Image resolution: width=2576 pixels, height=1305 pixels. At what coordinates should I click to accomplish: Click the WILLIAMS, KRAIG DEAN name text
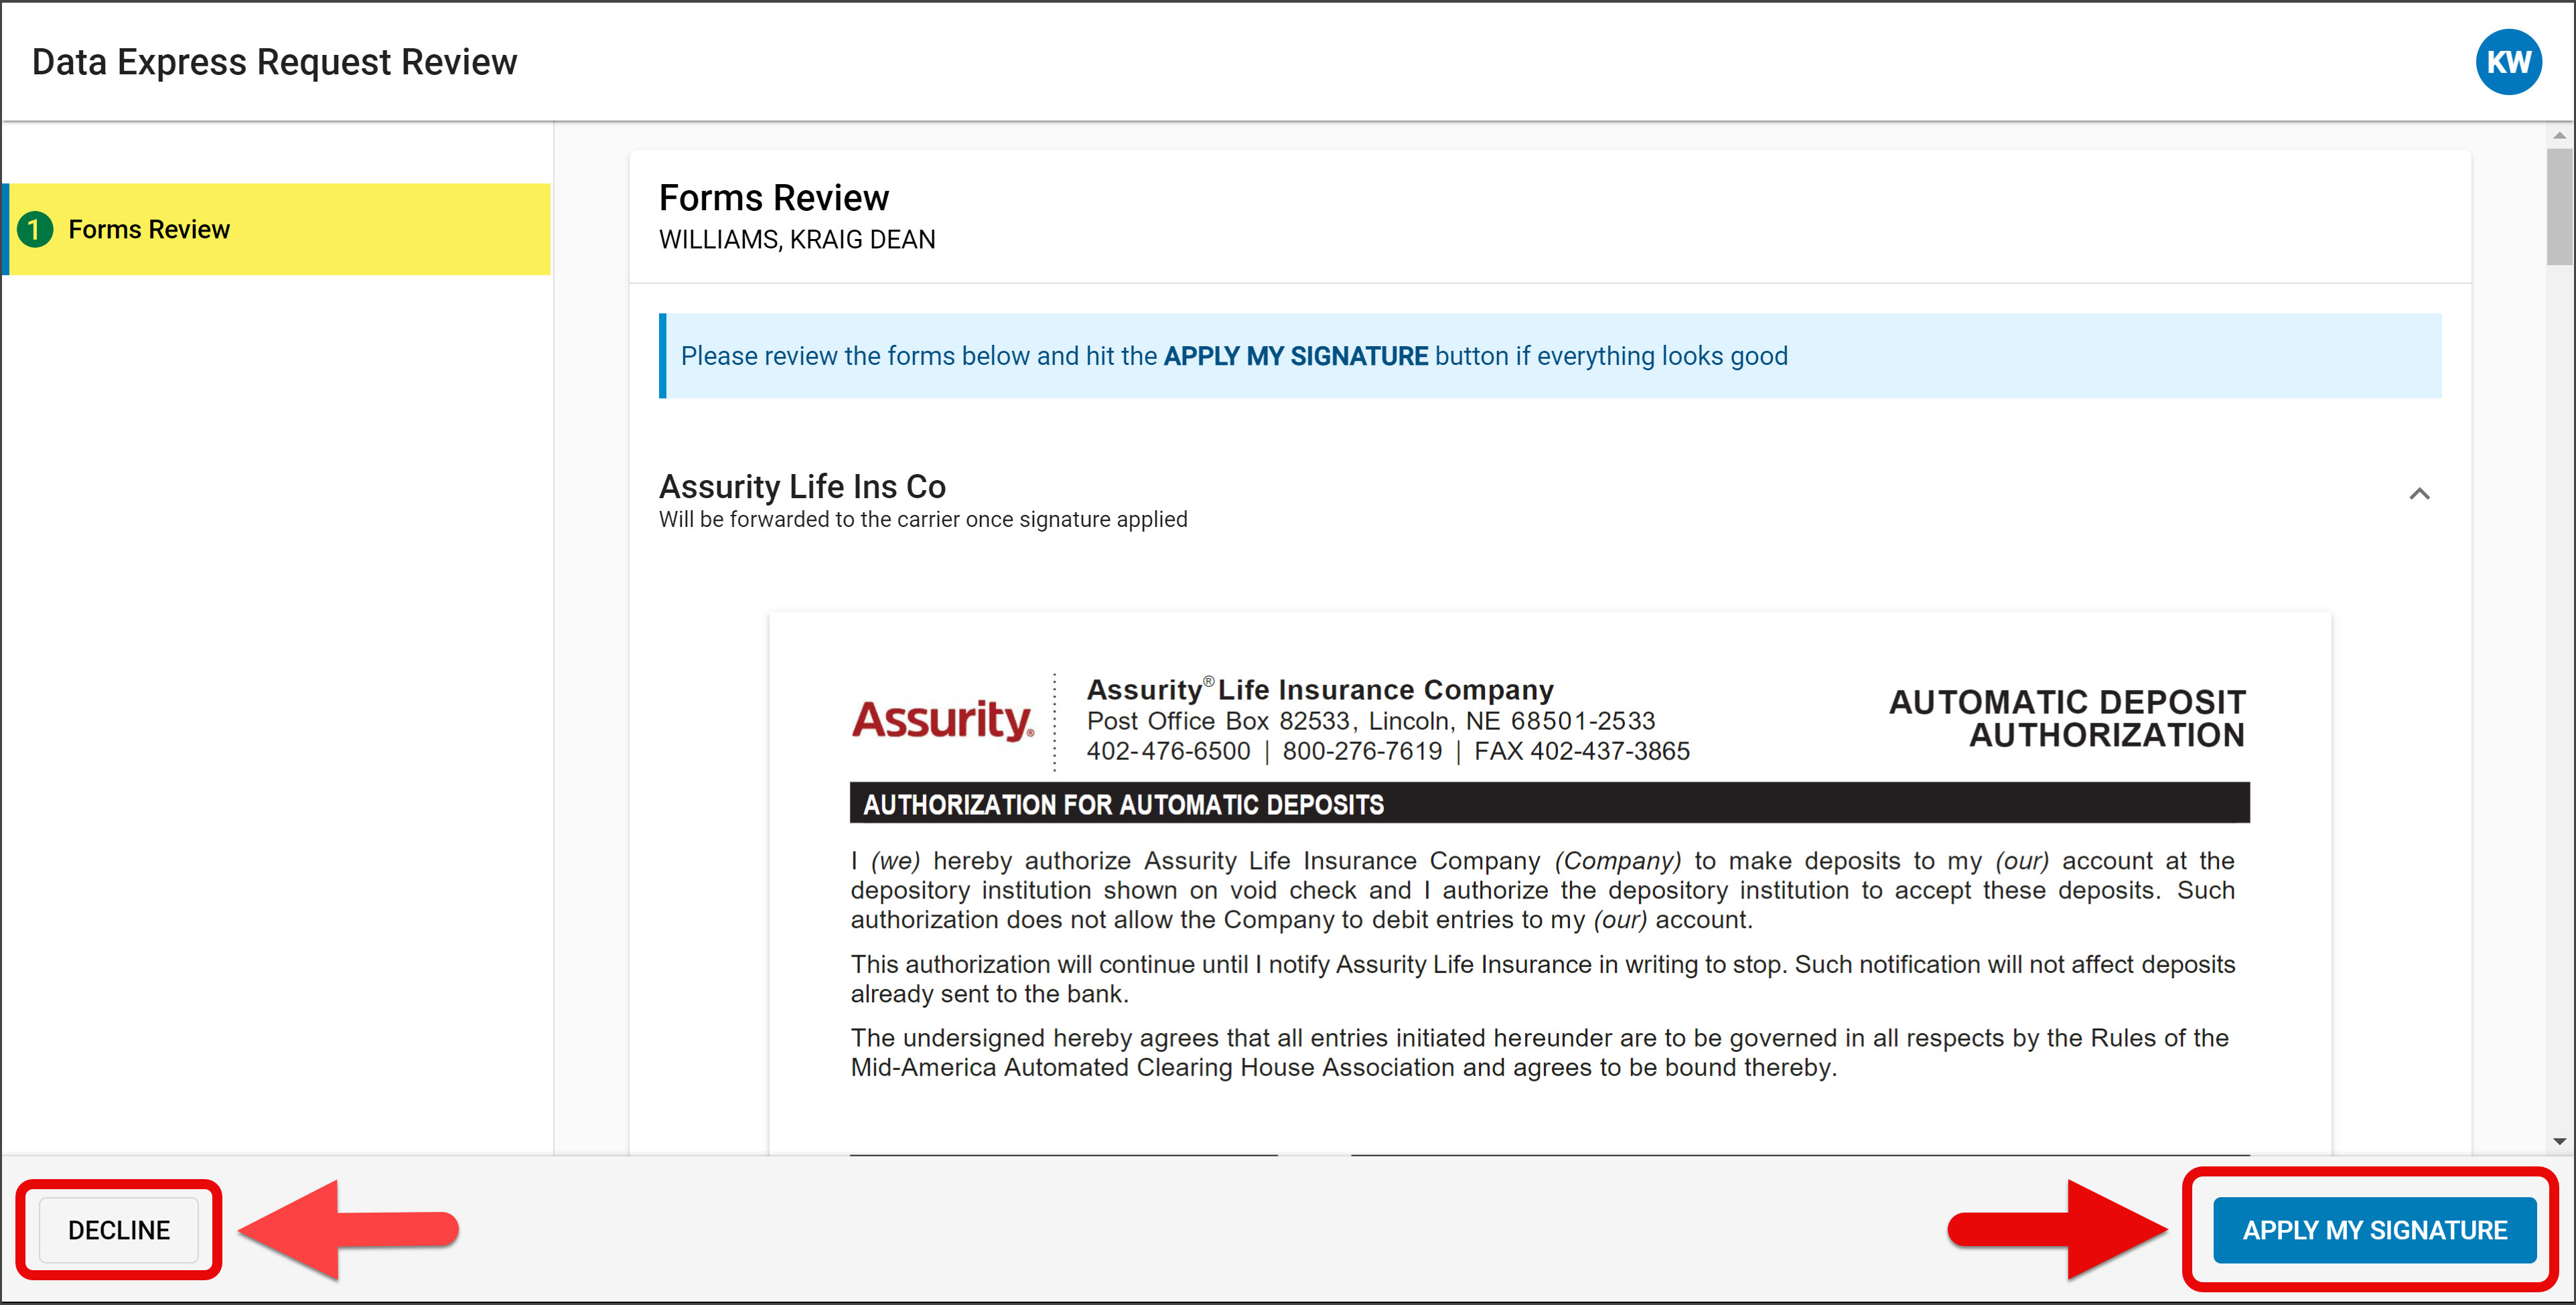(x=796, y=240)
